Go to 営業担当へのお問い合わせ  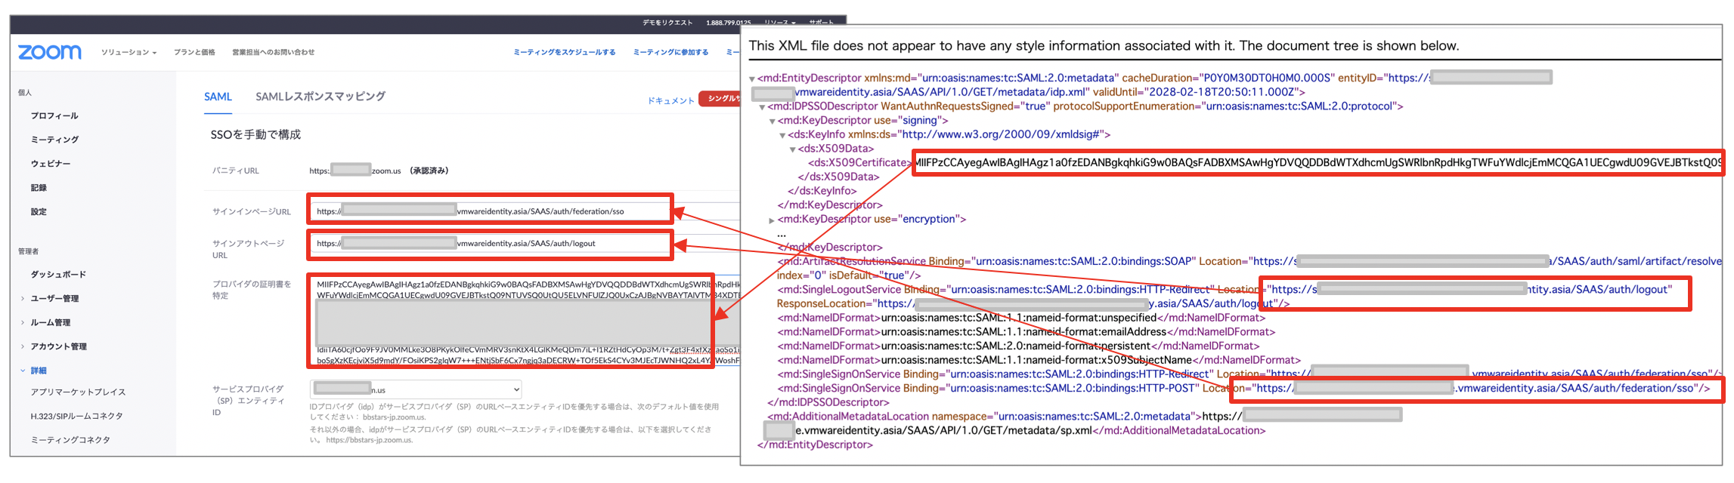click(x=273, y=52)
